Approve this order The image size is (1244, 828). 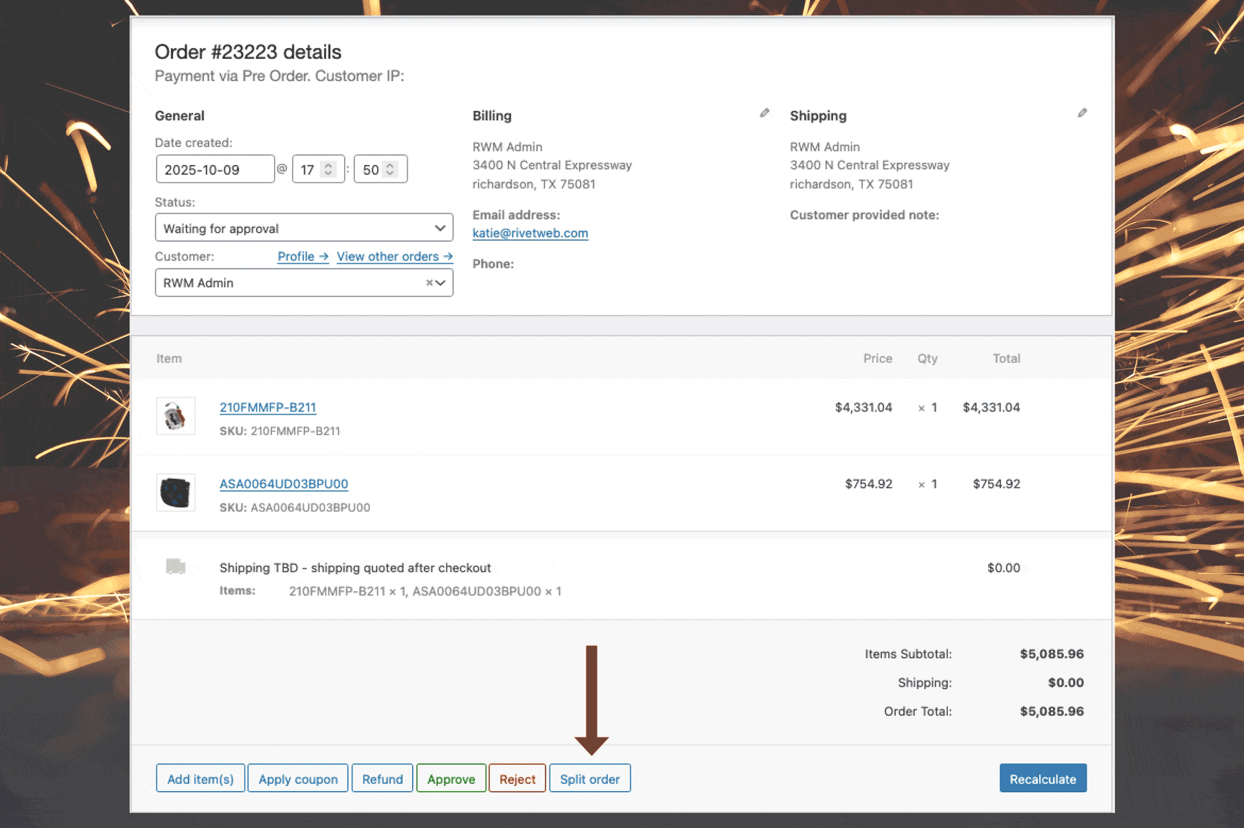click(x=451, y=779)
